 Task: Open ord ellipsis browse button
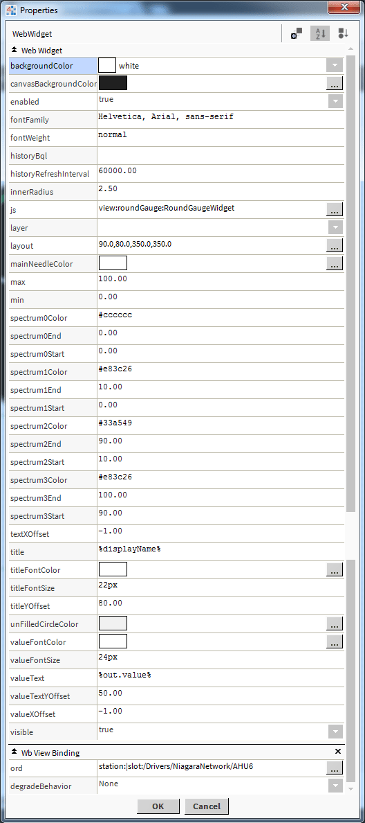[x=335, y=768]
